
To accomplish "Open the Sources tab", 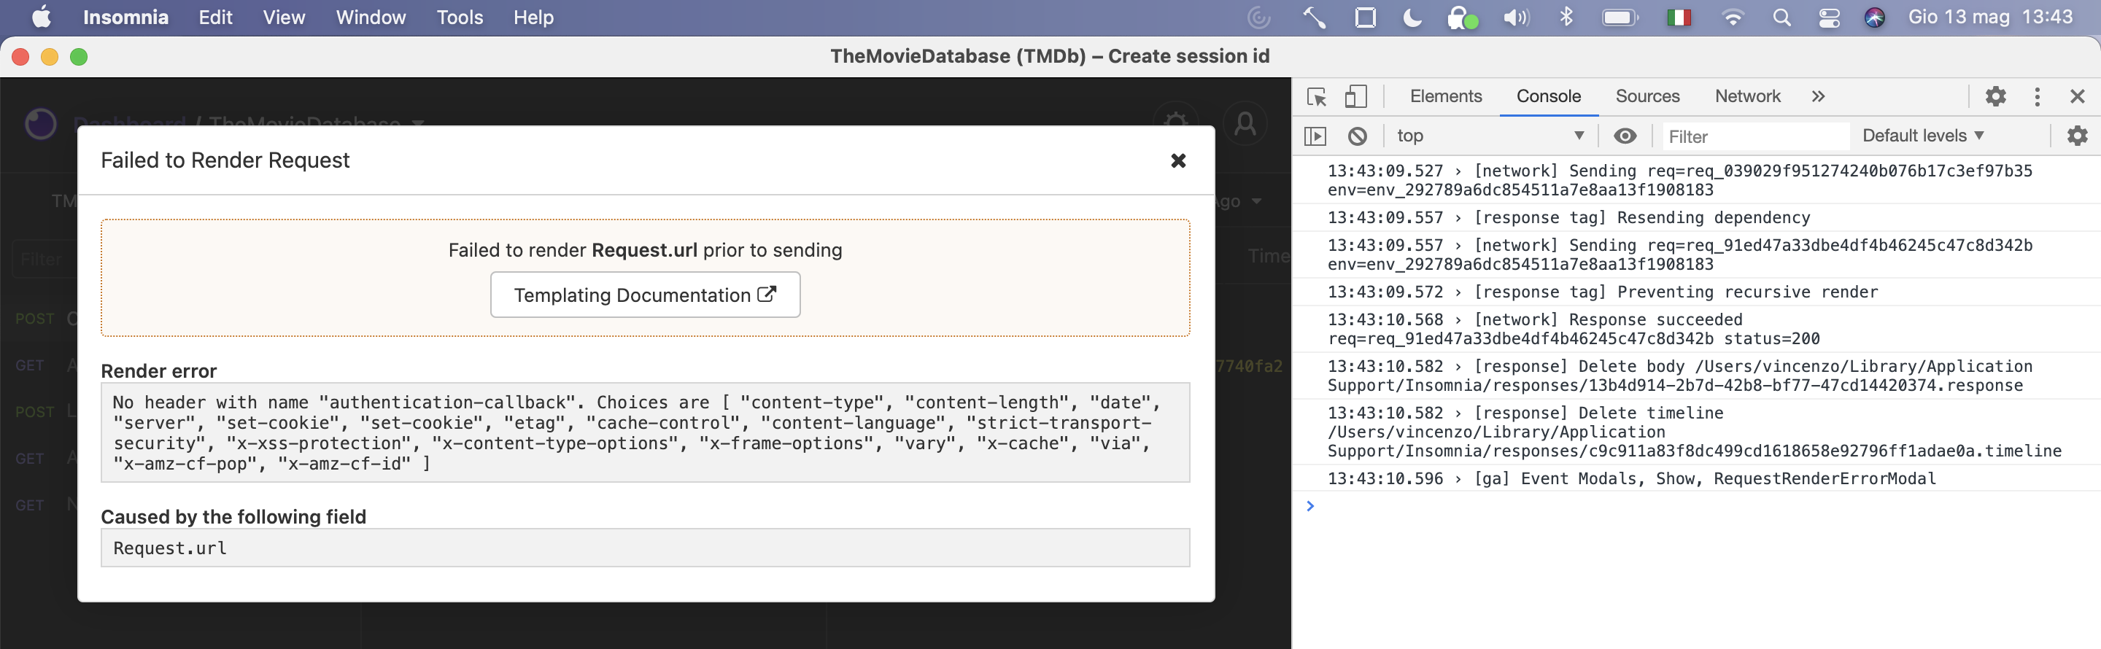I will coord(1647,96).
